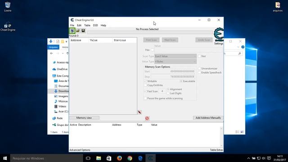Click the open file folder toolbar icon
The width and height of the screenshot is (288, 162).
tap(78, 31)
